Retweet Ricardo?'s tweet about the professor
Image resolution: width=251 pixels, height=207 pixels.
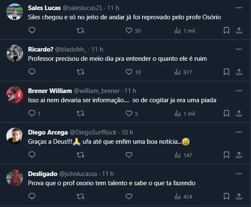81,72
